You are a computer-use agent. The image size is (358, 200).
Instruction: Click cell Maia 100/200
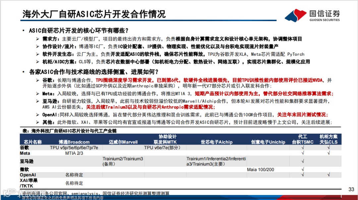point(261,170)
